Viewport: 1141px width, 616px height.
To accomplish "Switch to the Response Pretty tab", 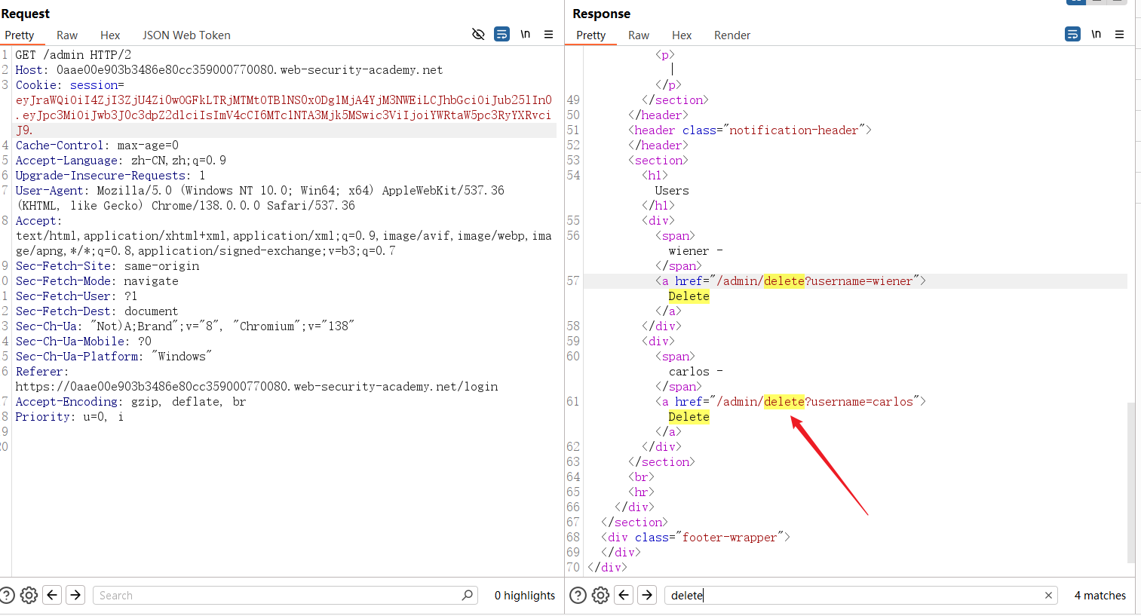I will [590, 35].
